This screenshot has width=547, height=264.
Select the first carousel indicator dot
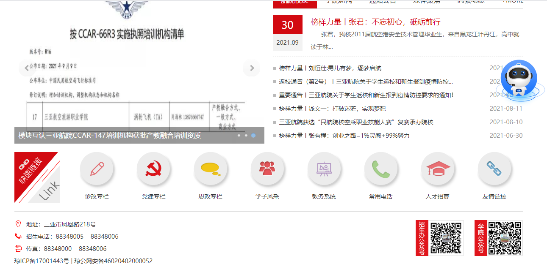(239, 136)
